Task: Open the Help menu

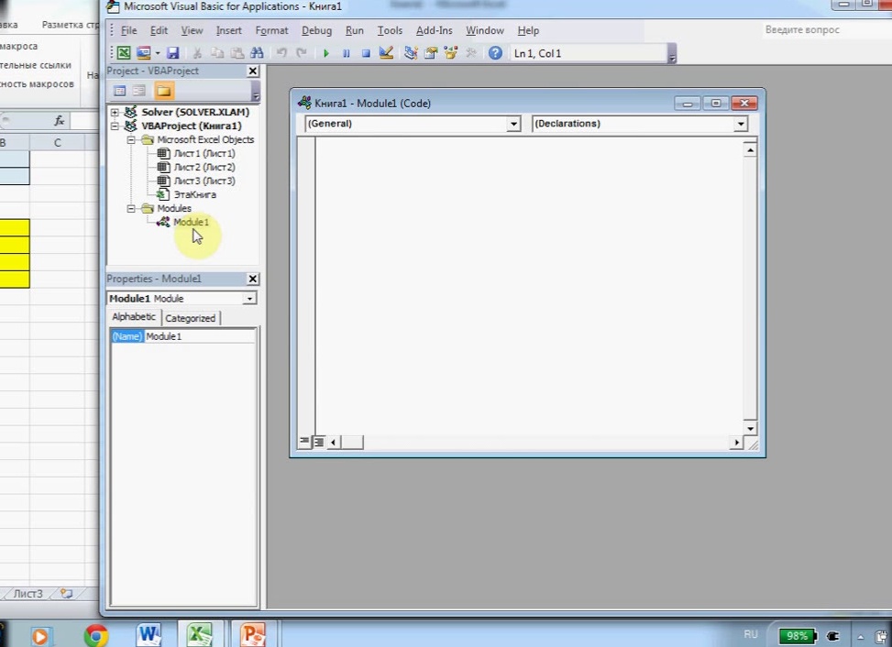Action: point(528,31)
